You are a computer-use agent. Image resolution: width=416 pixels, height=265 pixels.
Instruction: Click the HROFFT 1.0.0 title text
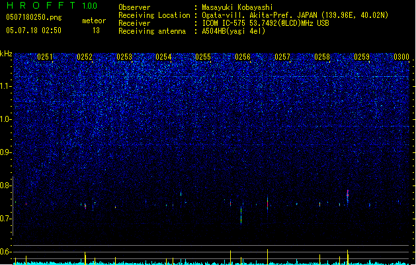point(52,5)
